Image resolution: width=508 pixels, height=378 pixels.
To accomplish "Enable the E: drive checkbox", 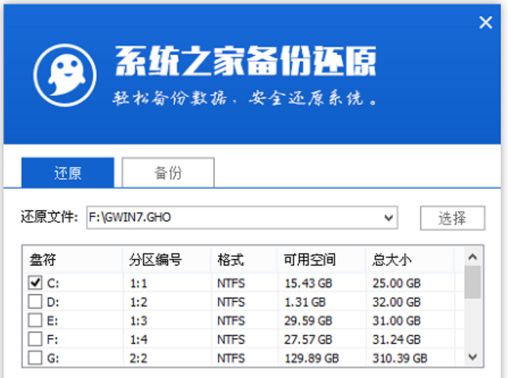I will (x=35, y=320).
